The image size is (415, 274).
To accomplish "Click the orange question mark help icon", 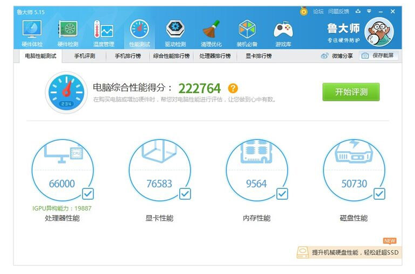I will coord(233,88).
